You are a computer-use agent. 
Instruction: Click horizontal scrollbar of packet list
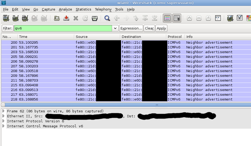pyautogui.click(x=128, y=105)
